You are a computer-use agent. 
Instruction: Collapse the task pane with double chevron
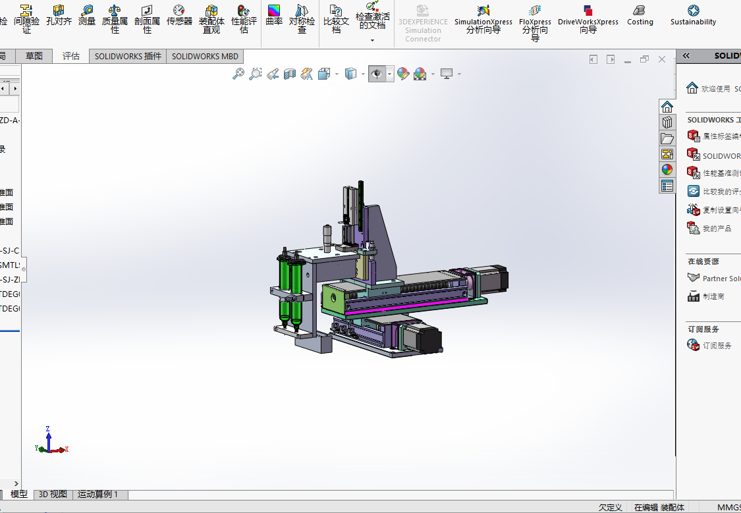tap(686, 56)
